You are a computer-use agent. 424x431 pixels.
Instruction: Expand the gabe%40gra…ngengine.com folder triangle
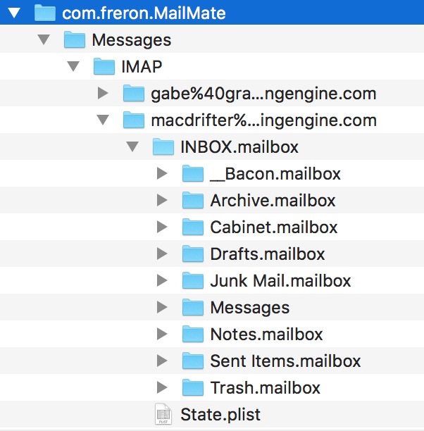point(103,93)
